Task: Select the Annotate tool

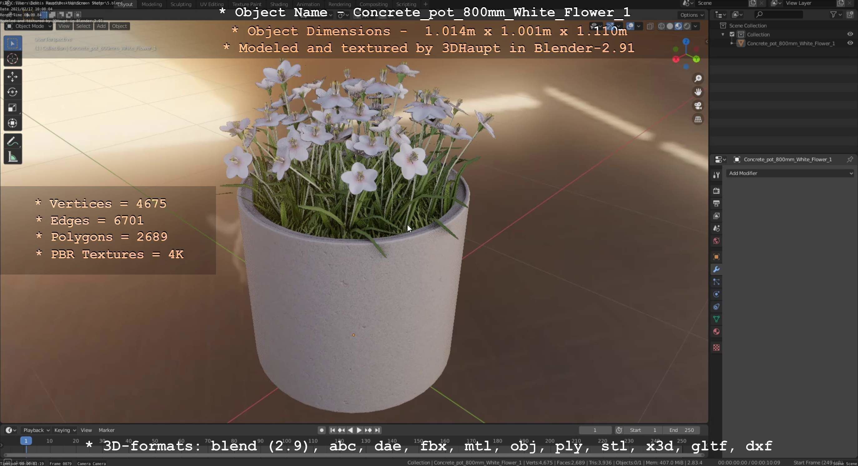Action: (x=13, y=141)
